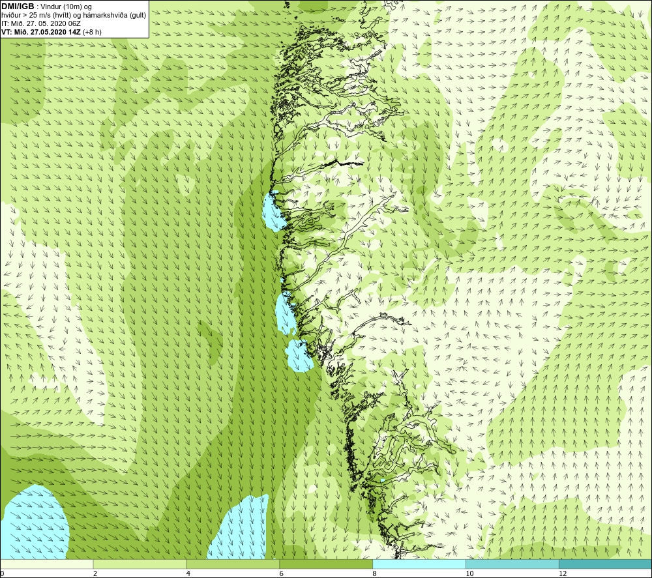The height and width of the screenshot is (578, 652).
Task: Click the 'DMI/IGB' title text
Action: 18,7
